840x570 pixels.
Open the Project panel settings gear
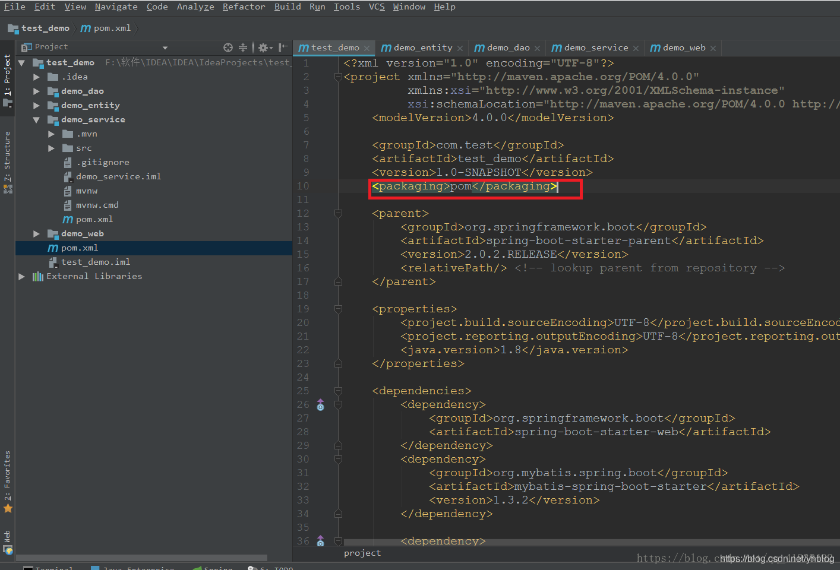[x=265, y=47]
